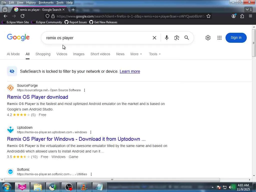
Task: Clear the search box with the X icon
Action: [154, 38]
